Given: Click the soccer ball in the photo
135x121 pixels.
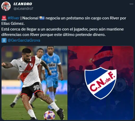Looking at the screenshot, I should [x=49, y=115].
